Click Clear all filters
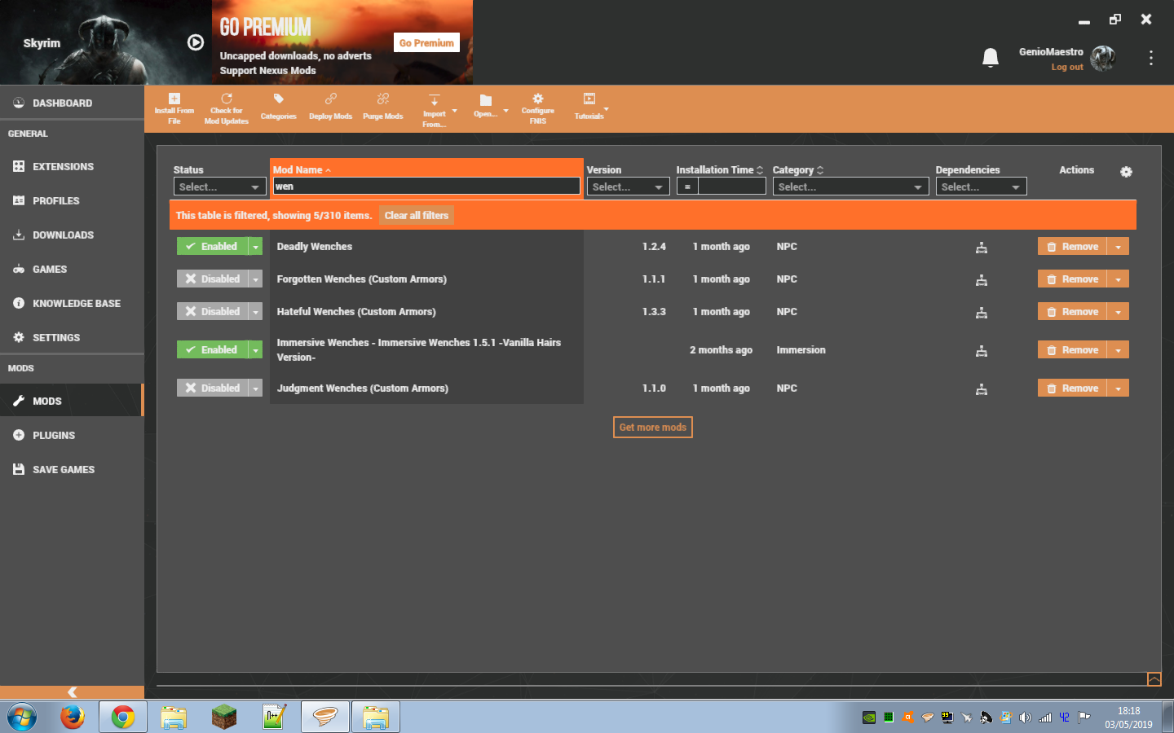 coord(417,215)
